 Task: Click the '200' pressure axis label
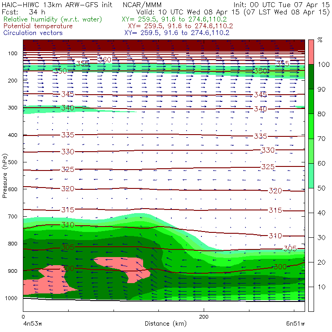point(13,80)
